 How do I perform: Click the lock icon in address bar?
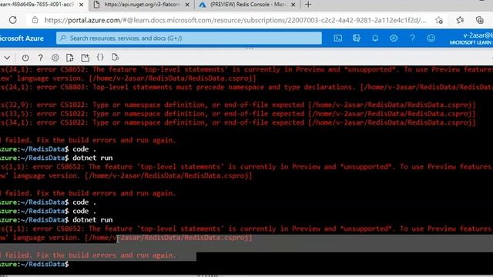click(x=35, y=20)
